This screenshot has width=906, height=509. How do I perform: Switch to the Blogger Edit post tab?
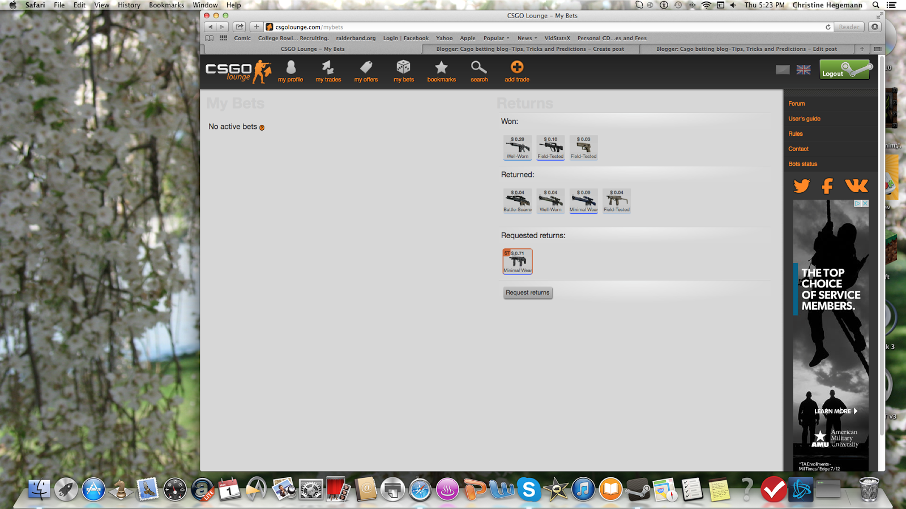[x=746, y=49]
